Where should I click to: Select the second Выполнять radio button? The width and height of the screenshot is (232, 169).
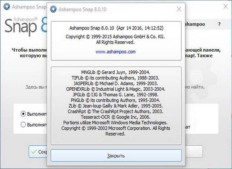23,125
